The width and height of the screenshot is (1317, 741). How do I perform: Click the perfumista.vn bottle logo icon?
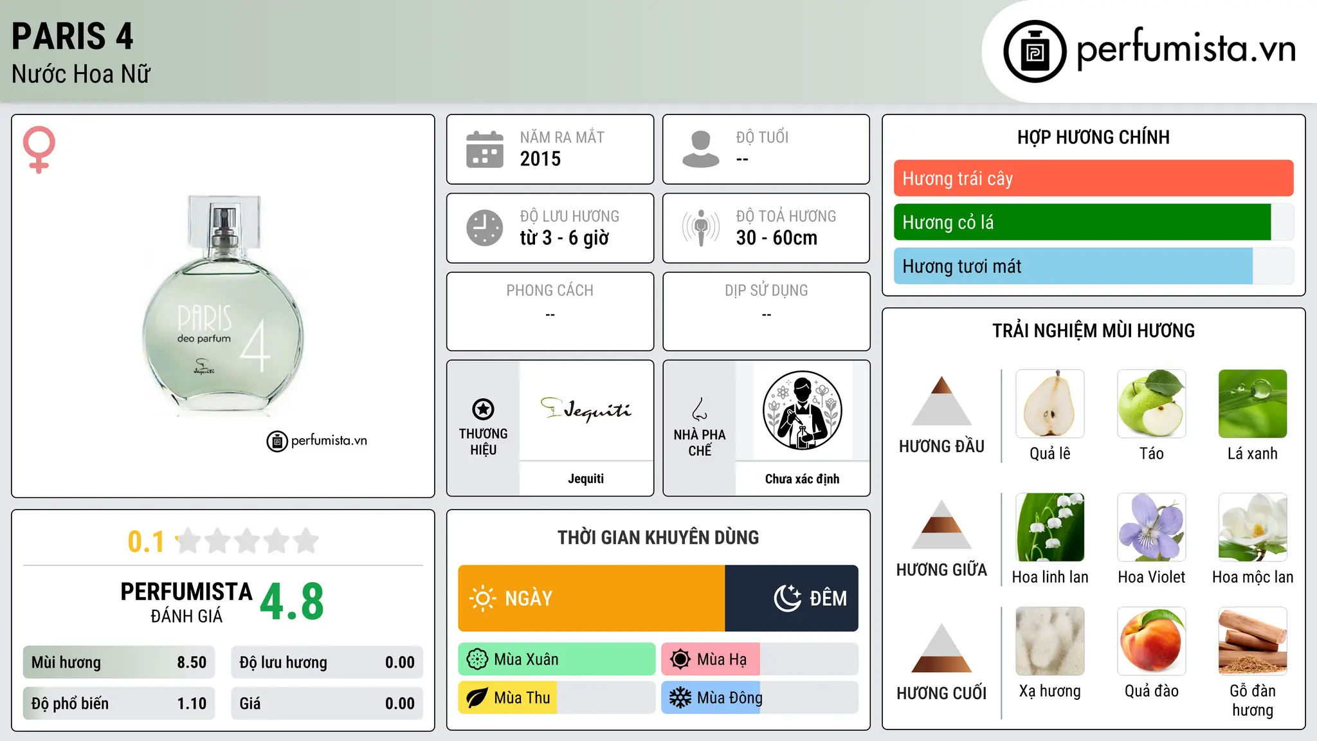tap(1035, 51)
